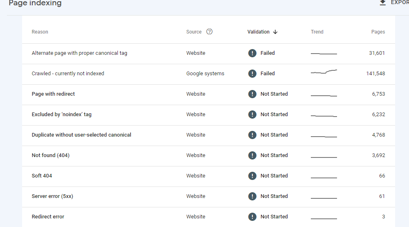Screen dimensions: 409x227
Task: Click the '4,768' pages value
Action: click(x=378, y=135)
